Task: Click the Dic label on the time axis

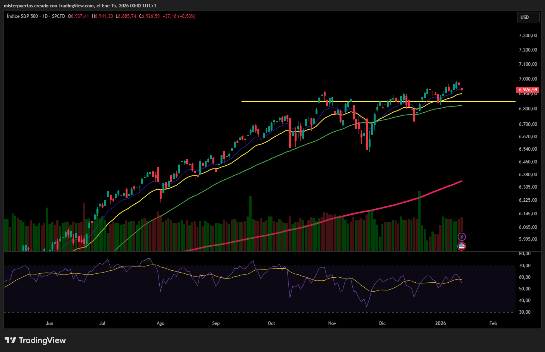Action: (383, 323)
